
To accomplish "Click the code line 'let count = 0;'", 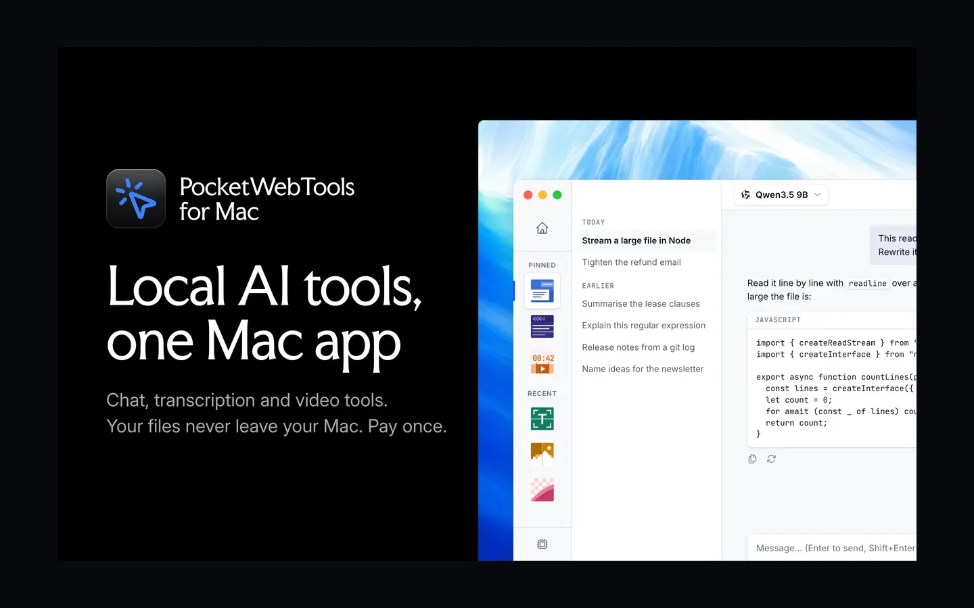I will pos(799,400).
